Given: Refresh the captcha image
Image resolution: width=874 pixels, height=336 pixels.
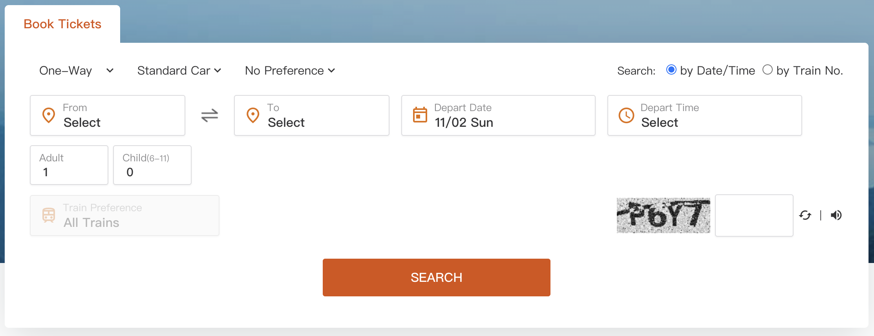Looking at the screenshot, I should click(x=805, y=215).
